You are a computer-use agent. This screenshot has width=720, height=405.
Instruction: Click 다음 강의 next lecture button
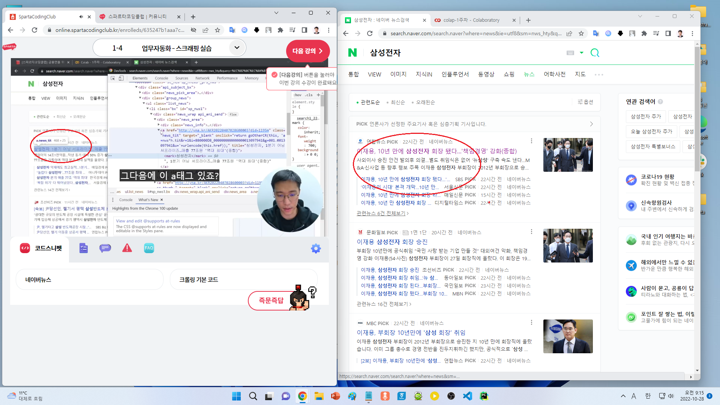(308, 51)
